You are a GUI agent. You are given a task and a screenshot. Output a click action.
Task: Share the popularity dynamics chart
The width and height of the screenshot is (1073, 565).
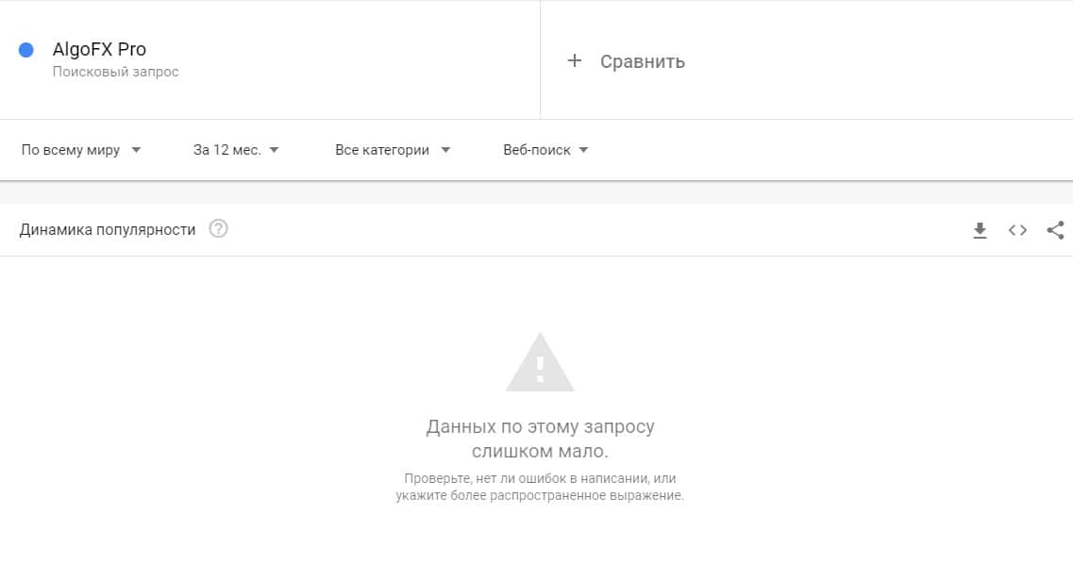(x=1055, y=230)
